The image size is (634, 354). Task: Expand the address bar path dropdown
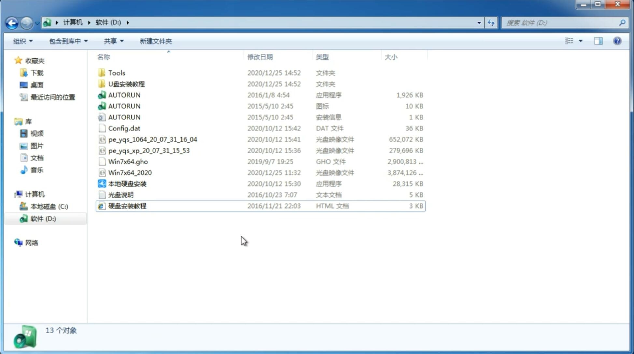click(x=479, y=22)
